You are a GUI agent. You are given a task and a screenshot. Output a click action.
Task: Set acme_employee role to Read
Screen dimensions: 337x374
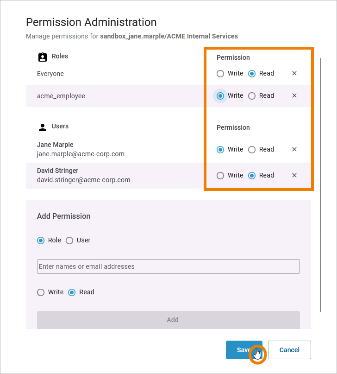(x=252, y=95)
